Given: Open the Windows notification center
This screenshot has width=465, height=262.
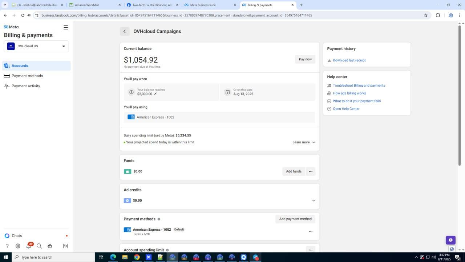Looking at the screenshot, I should (x=458, y=257).
